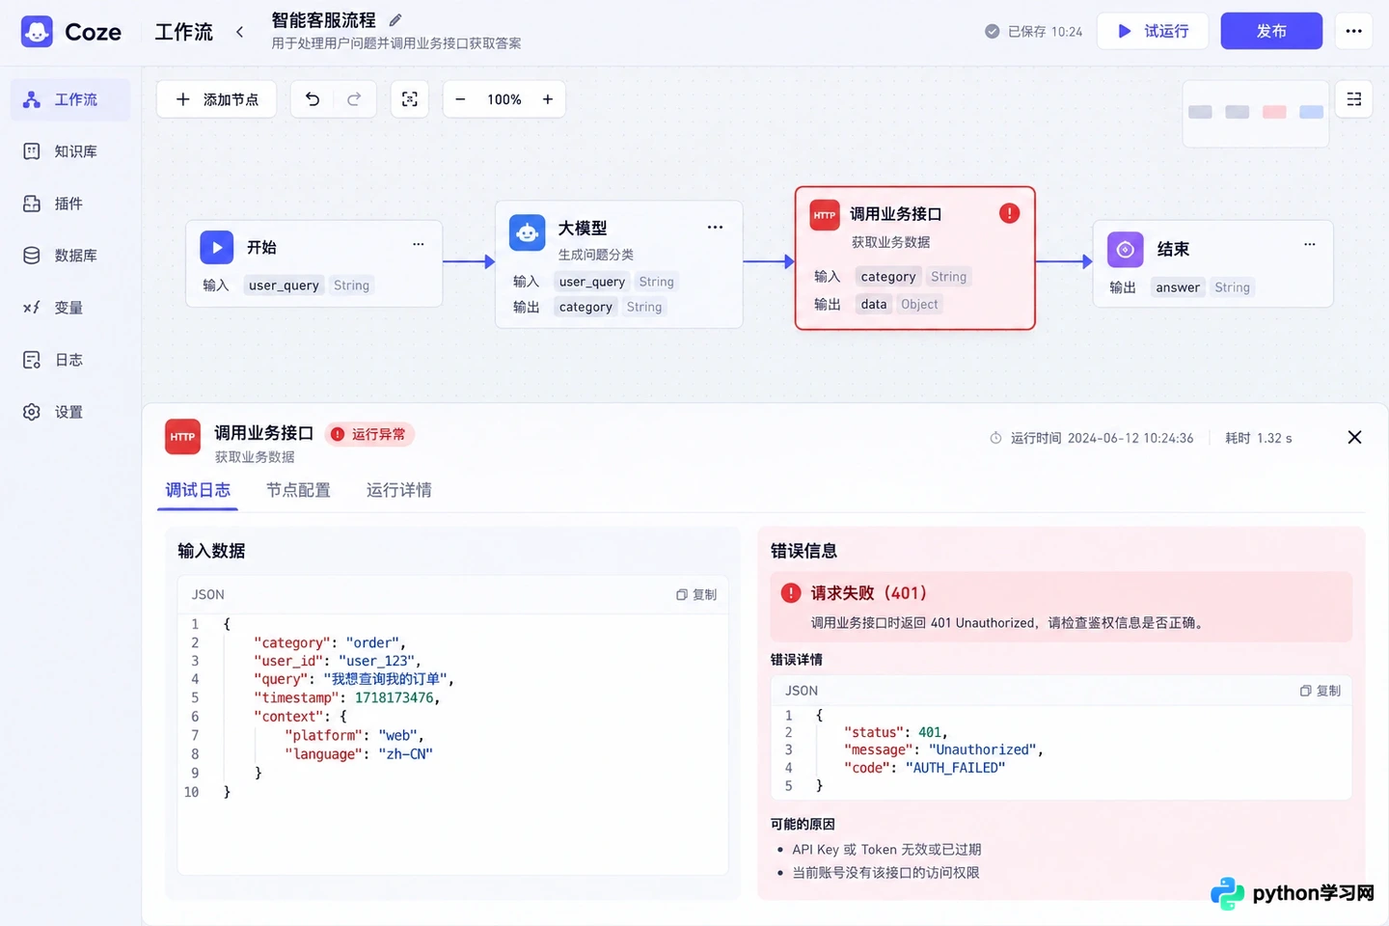Click the 发布 button
The width and height of the screenshot is (1389, 926).
[x=1271, y=31]
